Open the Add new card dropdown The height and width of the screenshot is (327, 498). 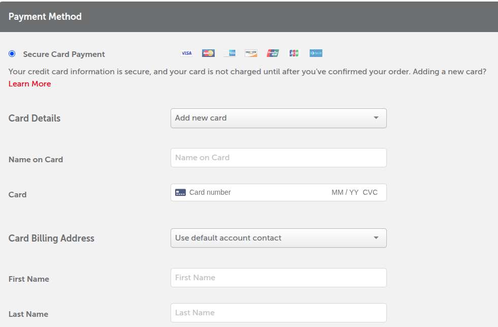[x=278, y=118]
